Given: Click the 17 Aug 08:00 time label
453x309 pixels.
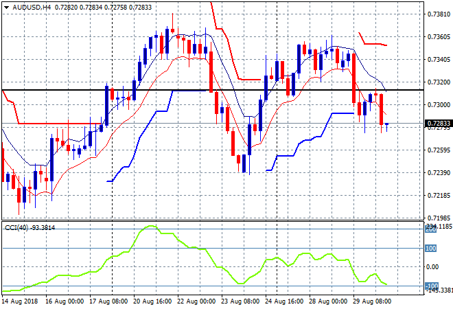Looking at the screenshot, I should [x=108, y=301].
